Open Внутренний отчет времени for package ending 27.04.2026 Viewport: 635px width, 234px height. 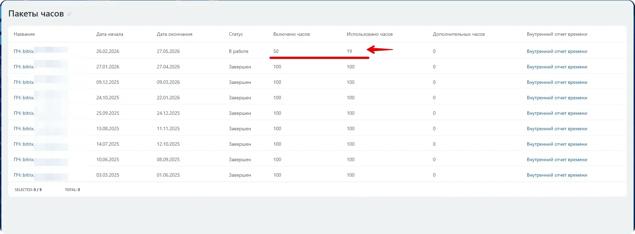pyautogui.click(x=557, y=67)
